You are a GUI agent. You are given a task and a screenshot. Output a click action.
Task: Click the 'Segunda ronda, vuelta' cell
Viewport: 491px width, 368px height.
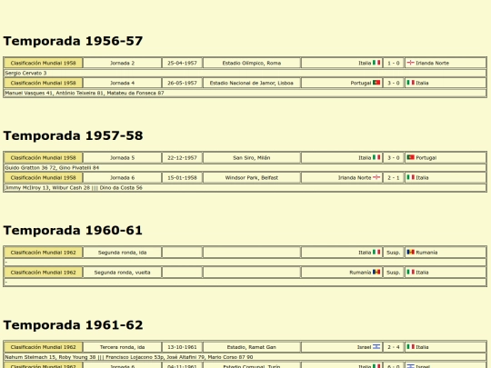[123, 273]
